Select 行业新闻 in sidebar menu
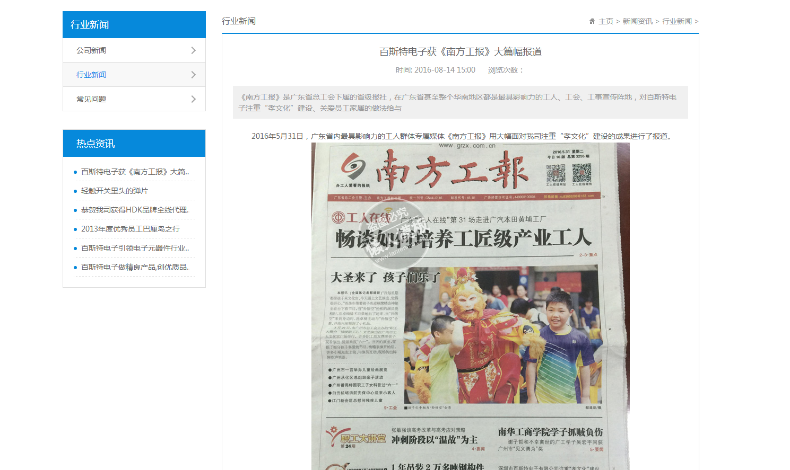 point(91,75)
